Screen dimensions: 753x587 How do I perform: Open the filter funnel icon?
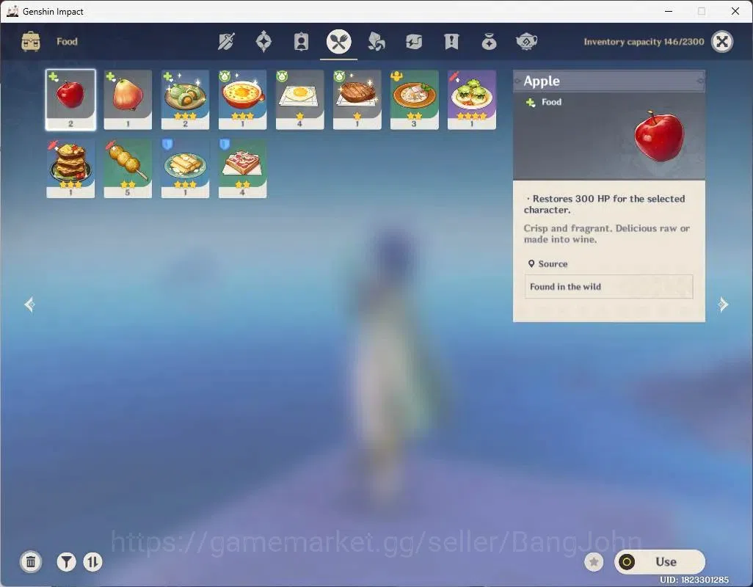pyautogui.click(x=66, y=561)
